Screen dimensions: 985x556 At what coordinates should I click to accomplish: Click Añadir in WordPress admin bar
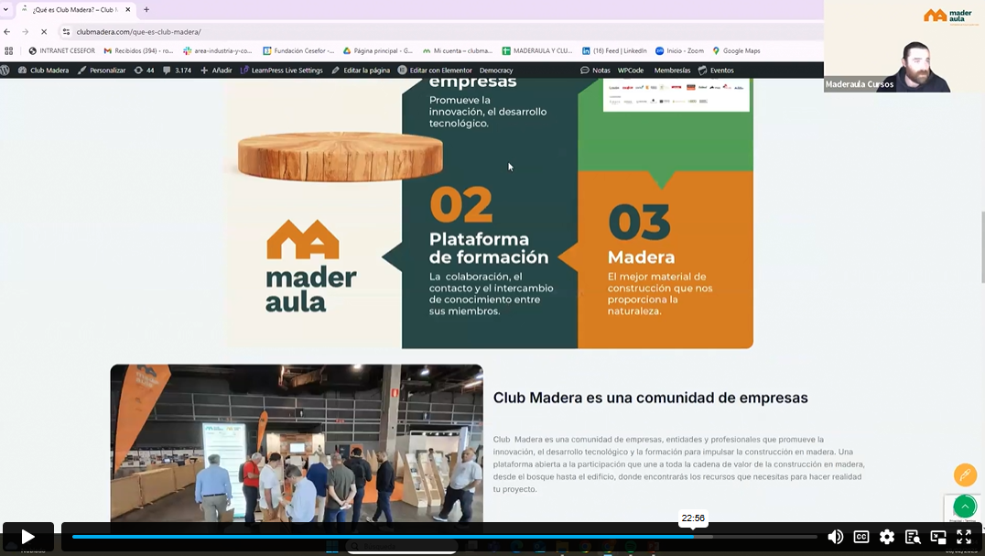click(216, 71)
